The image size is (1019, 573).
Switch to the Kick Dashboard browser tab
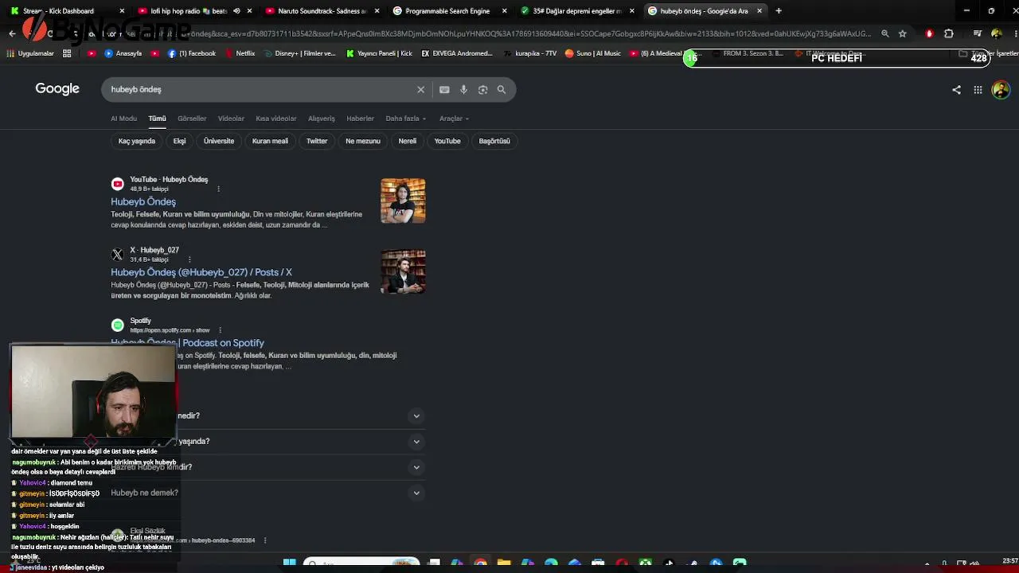[x=68, y=11]
